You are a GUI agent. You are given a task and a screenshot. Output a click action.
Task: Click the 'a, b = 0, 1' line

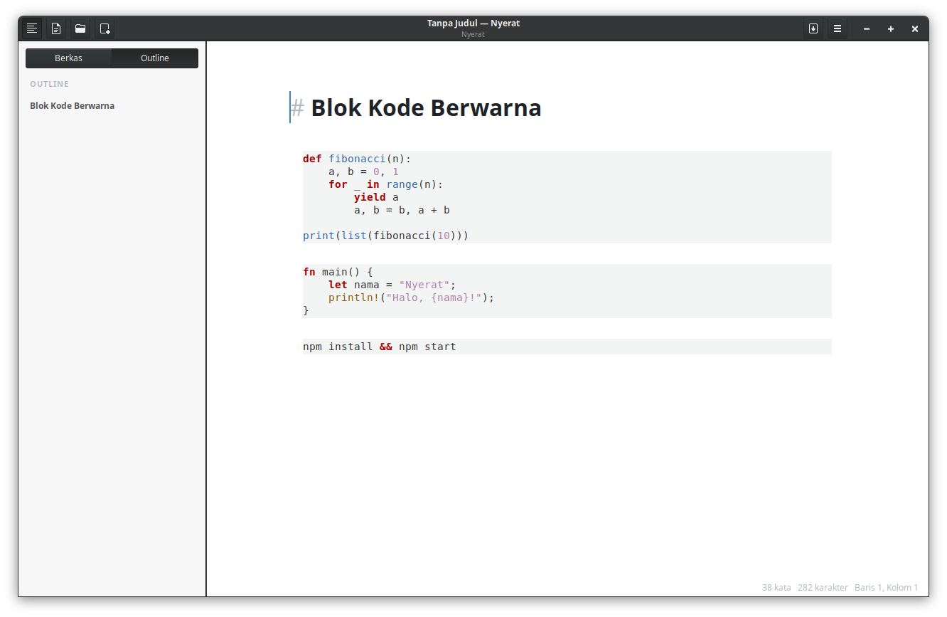pyautogui.click(x=363, y=172)
